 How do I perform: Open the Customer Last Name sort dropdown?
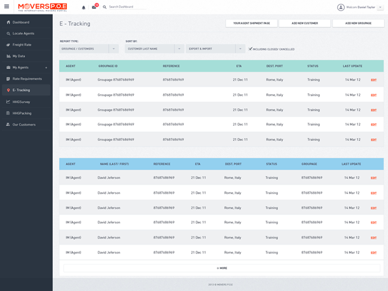(x=179, y=49)
